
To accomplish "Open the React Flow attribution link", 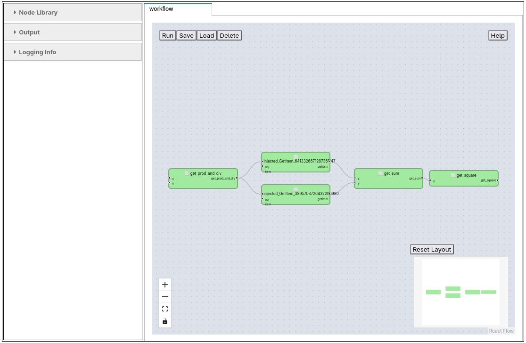I will coord(501,331).
